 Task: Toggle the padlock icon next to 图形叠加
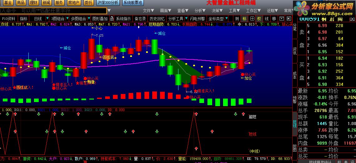point(112,19)
